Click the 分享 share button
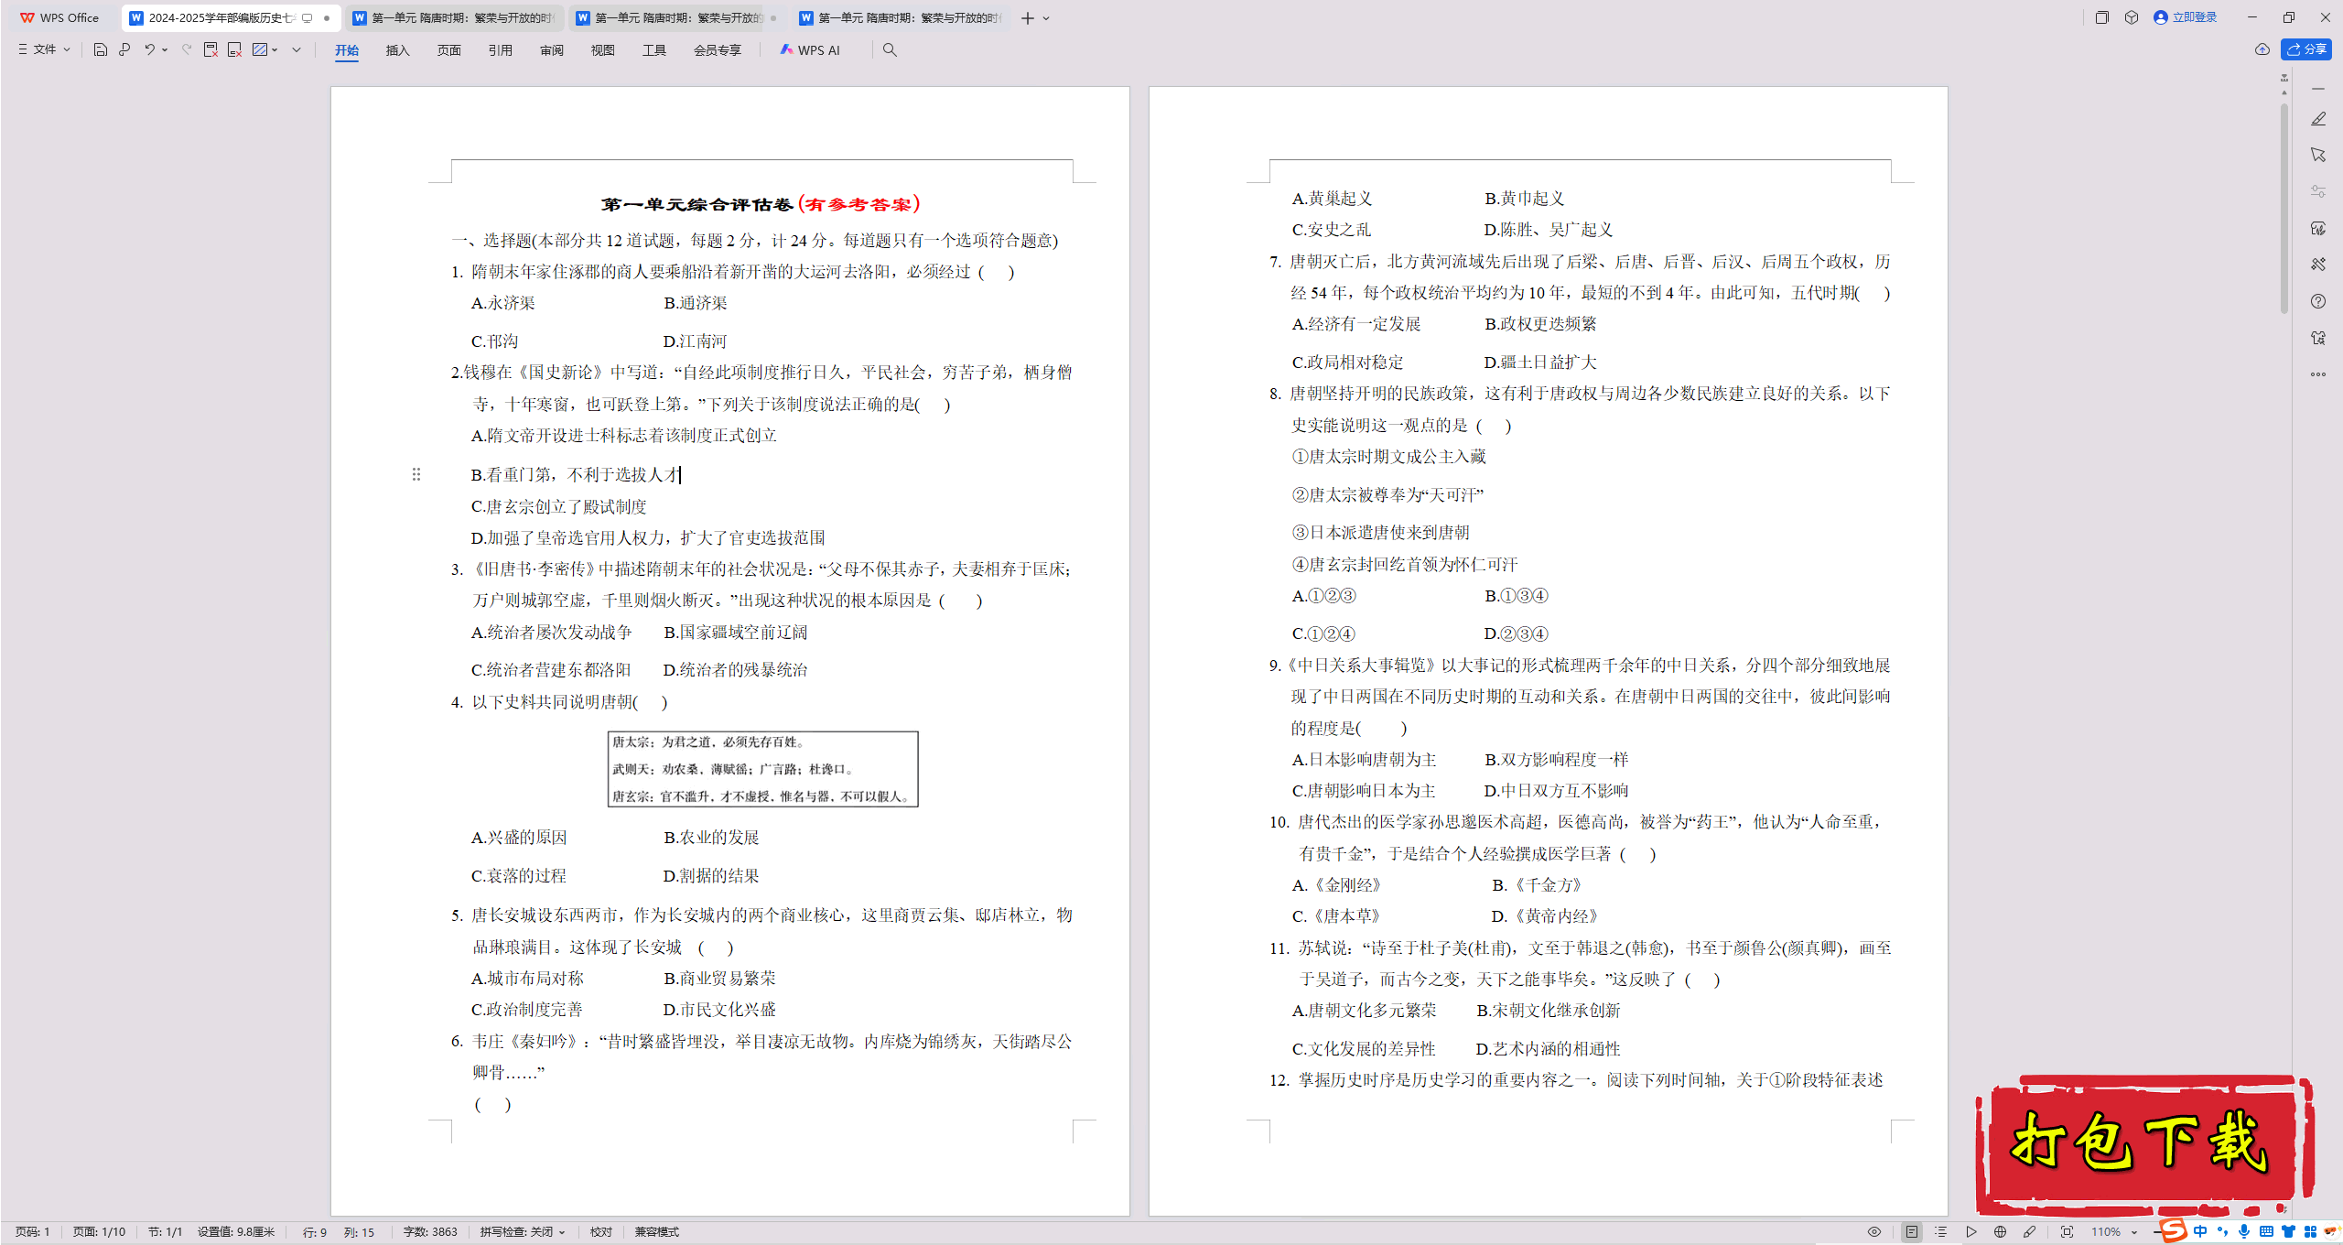Image resolution: width=2343 pixels, height=1245 pixels. click(x=2305, y=49)
